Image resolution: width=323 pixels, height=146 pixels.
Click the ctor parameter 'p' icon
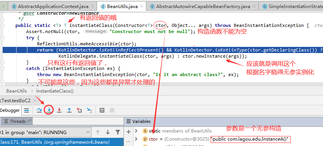[x=145, y=139]
